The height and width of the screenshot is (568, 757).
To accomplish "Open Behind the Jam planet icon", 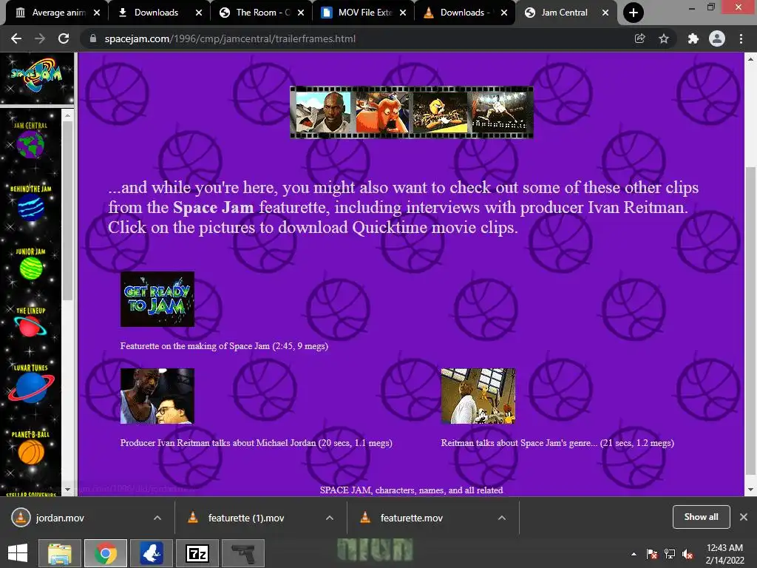I will click(31, 207).
